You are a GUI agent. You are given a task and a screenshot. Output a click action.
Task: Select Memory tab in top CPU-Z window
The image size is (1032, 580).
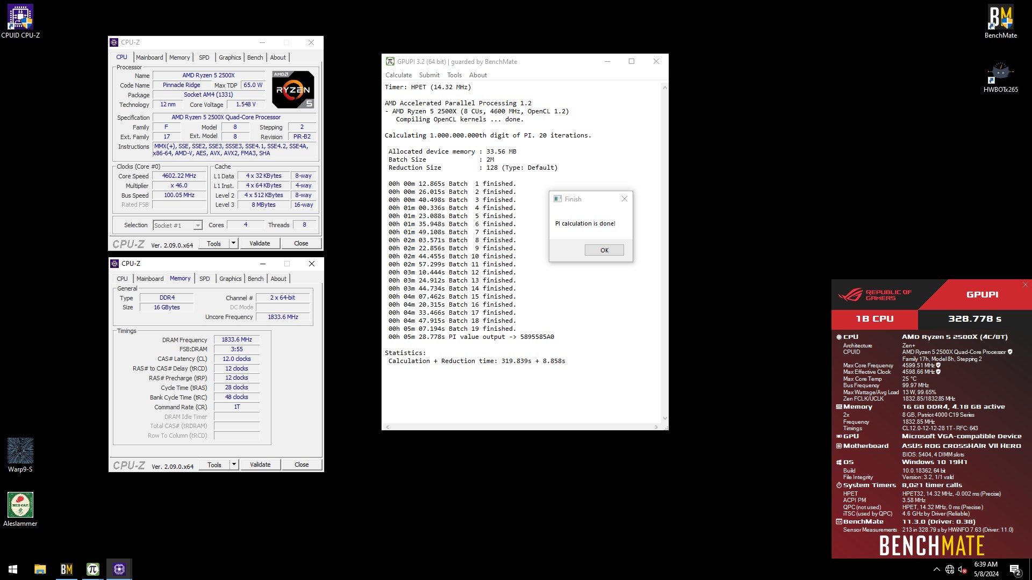point(180,57)
